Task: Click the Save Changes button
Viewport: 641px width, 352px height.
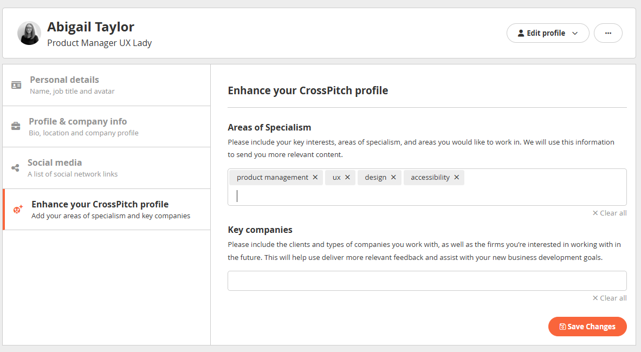Action: click(587, 327)
